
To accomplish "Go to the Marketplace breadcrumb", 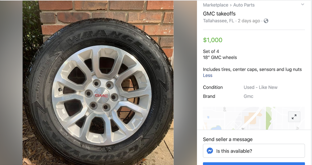I will click(x=215, y=5).
